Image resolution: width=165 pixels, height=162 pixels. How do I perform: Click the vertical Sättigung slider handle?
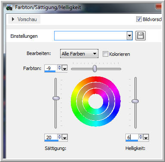click(56, 98)
